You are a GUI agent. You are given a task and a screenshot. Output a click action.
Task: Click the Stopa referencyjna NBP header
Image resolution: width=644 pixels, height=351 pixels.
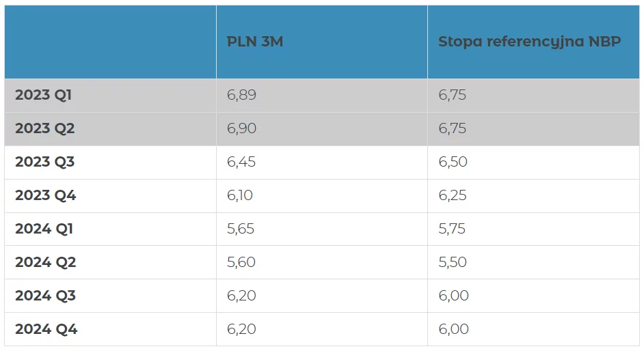coord(529,42)
